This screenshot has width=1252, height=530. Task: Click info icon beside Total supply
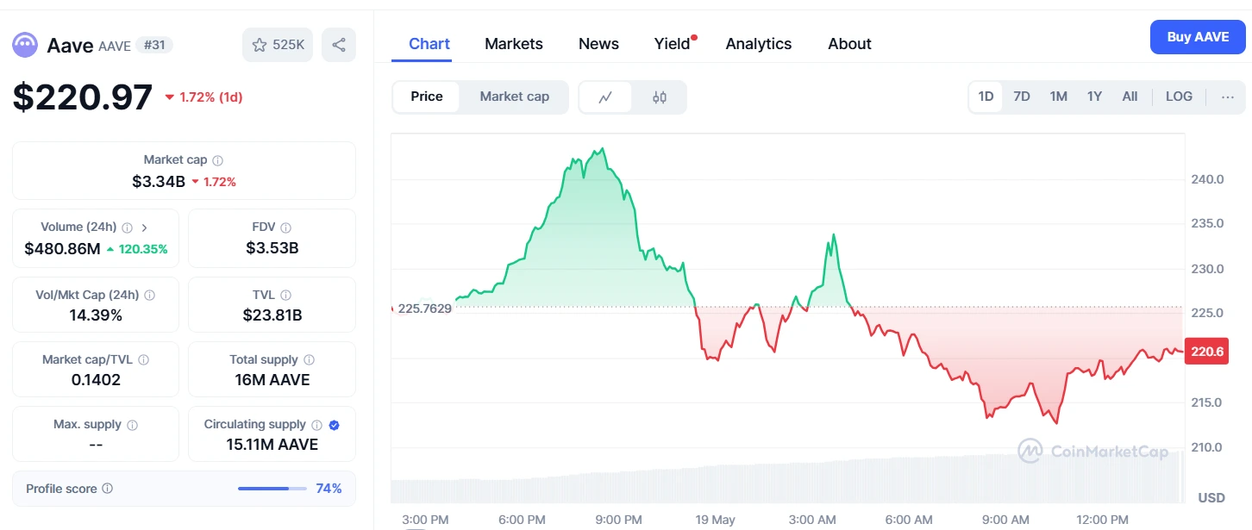click(x=310, y=360)
